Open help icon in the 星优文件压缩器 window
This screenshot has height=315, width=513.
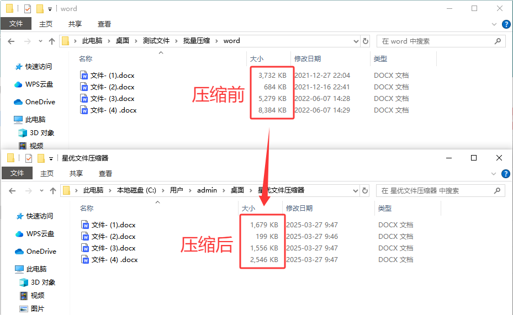[x=505, y=174]
